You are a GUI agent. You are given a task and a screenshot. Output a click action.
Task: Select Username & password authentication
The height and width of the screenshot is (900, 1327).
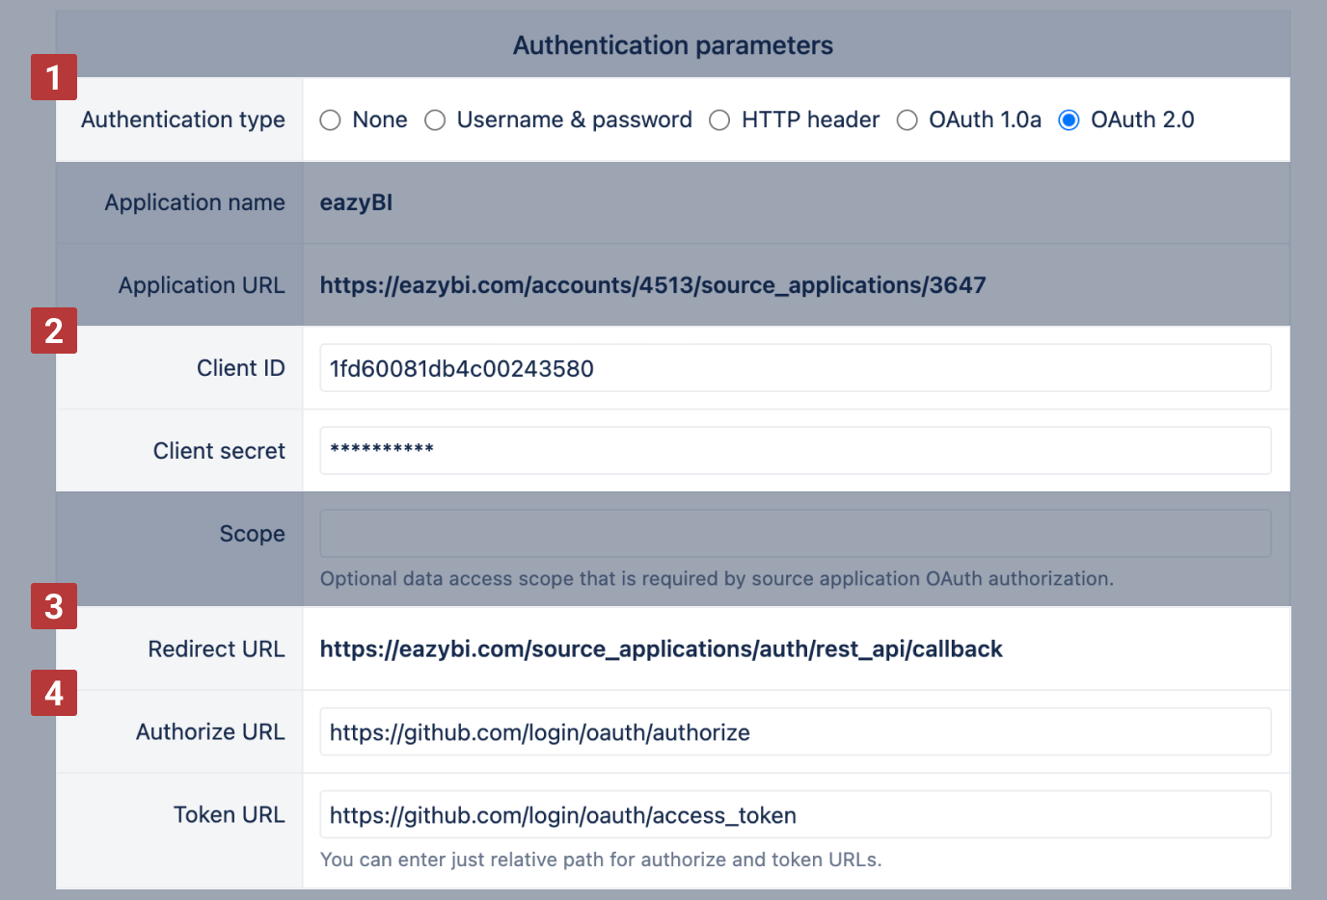click(x=435, y=119)
